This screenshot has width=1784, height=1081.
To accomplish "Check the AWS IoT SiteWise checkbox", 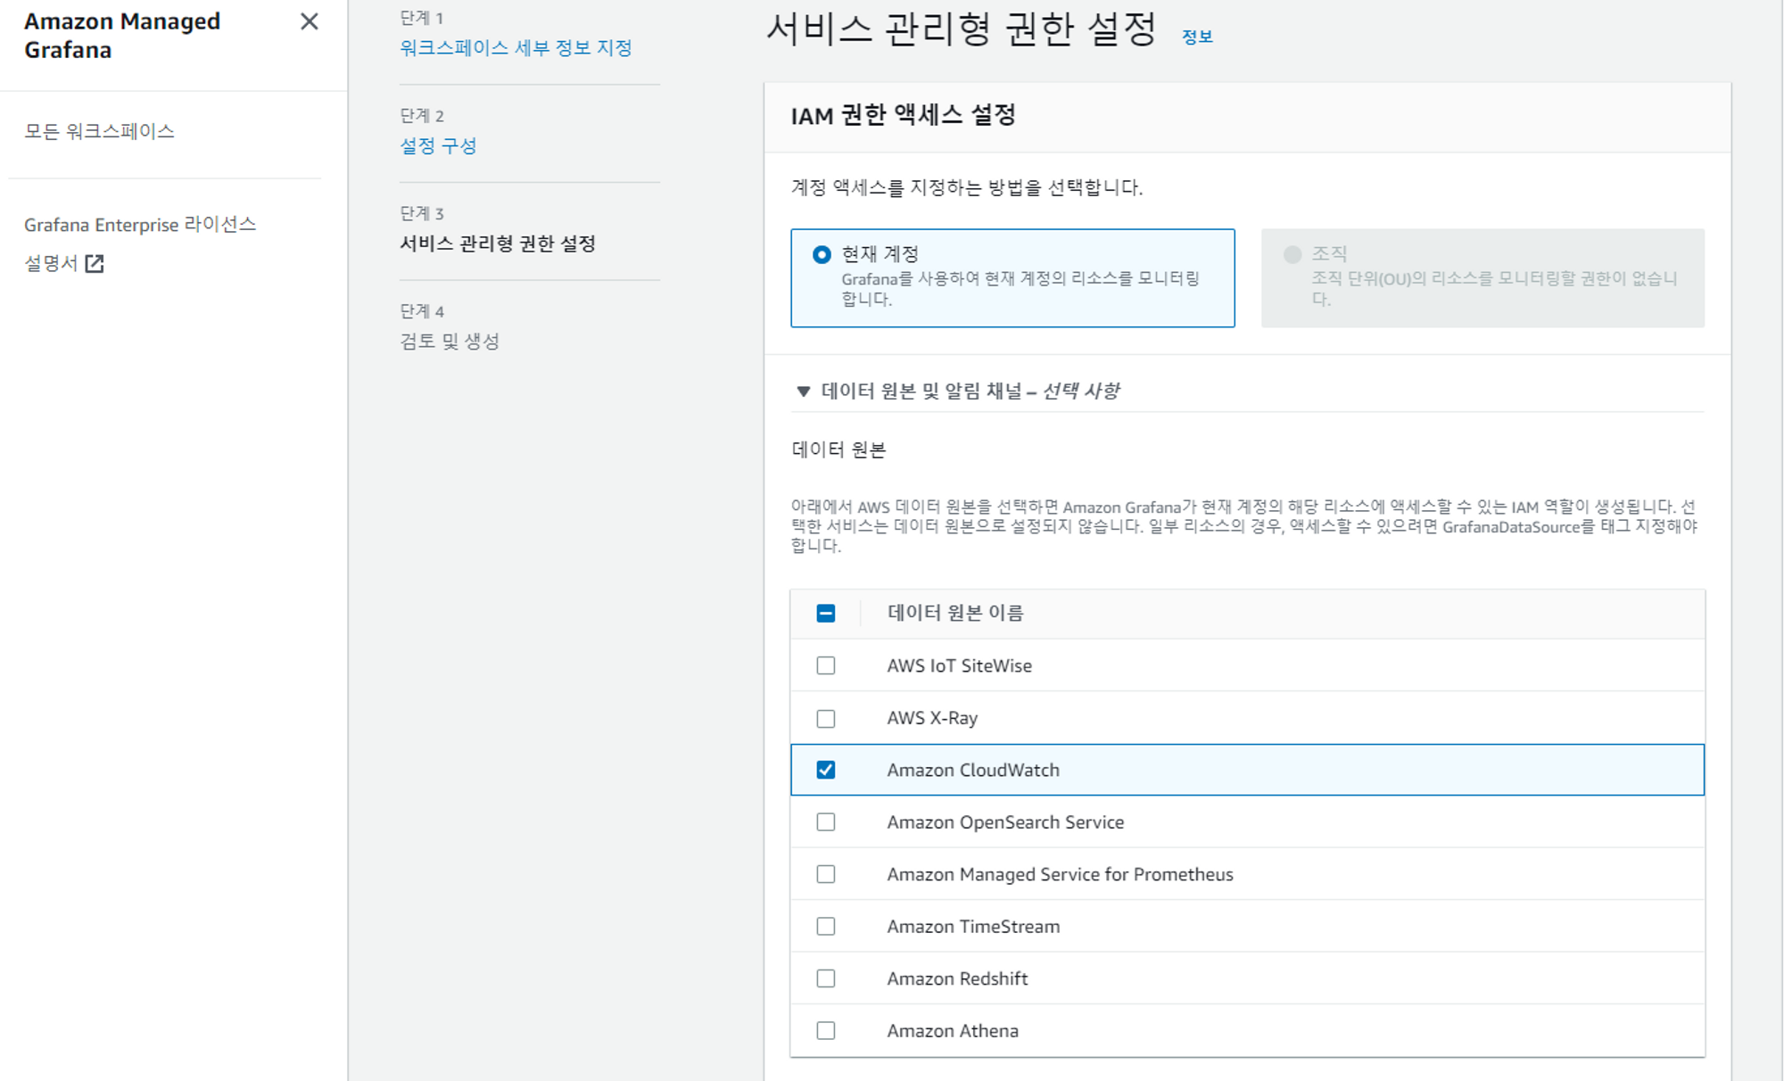I will pos(826,665).
